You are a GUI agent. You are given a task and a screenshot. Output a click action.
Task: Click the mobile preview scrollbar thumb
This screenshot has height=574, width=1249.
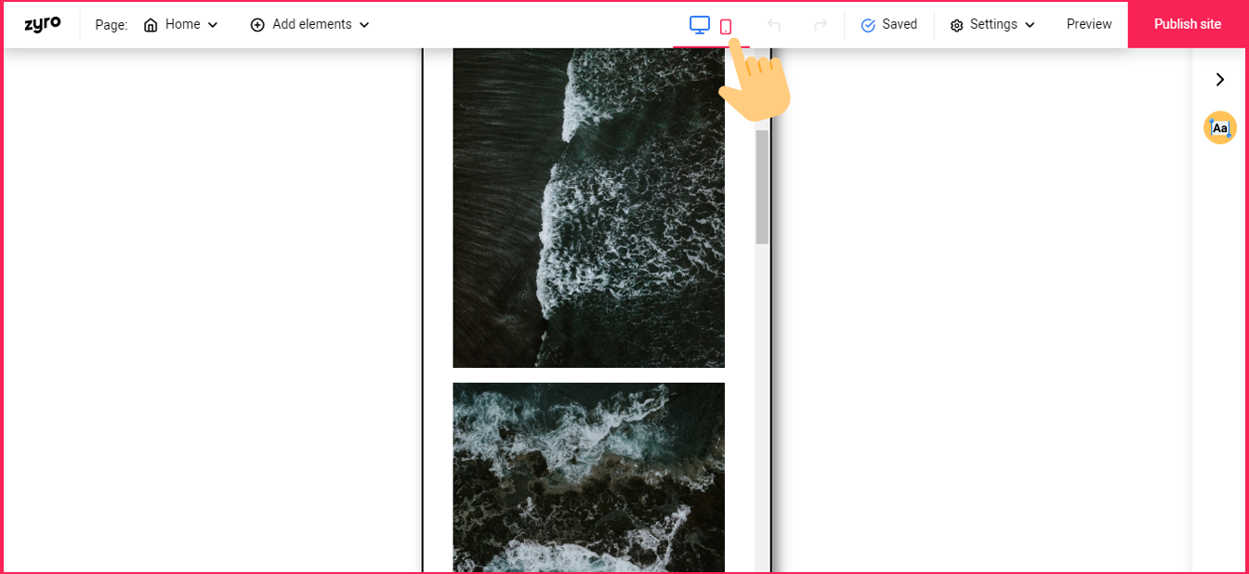click(762, 187)
